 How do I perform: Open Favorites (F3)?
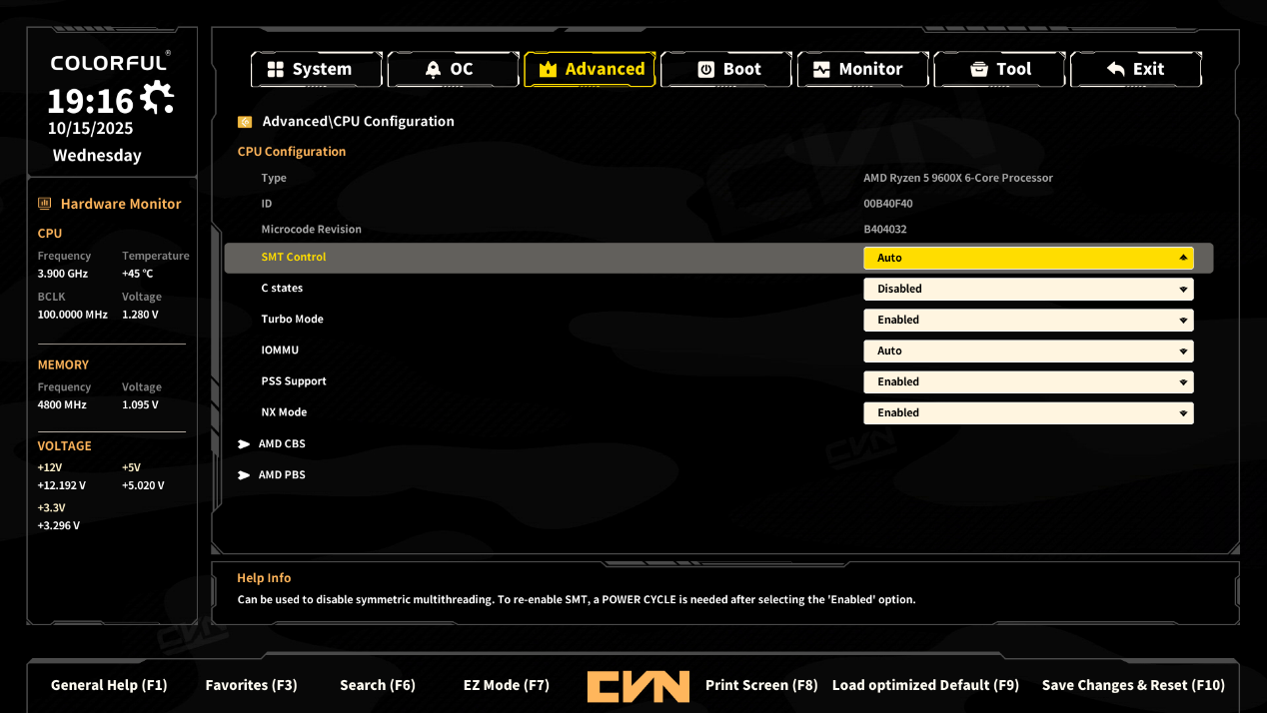[x=251, y=685]
